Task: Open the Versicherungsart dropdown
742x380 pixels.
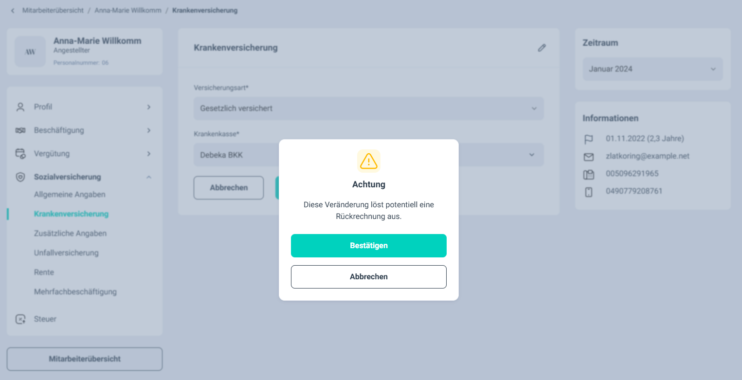Action: [369, 109]
